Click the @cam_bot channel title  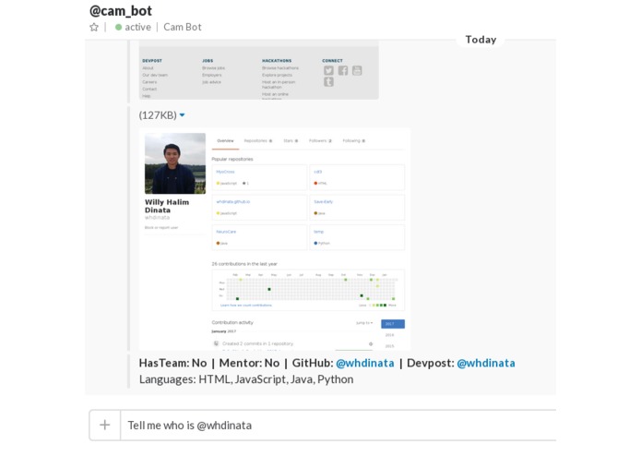[x=121, y=11]
